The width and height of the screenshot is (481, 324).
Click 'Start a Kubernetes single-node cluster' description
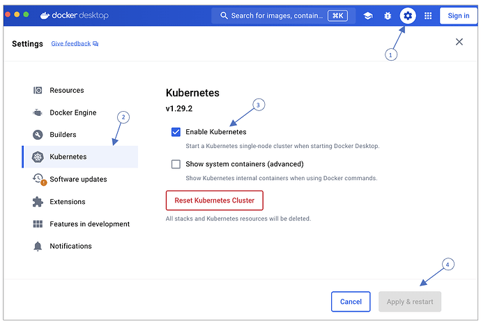coord(282,146)
